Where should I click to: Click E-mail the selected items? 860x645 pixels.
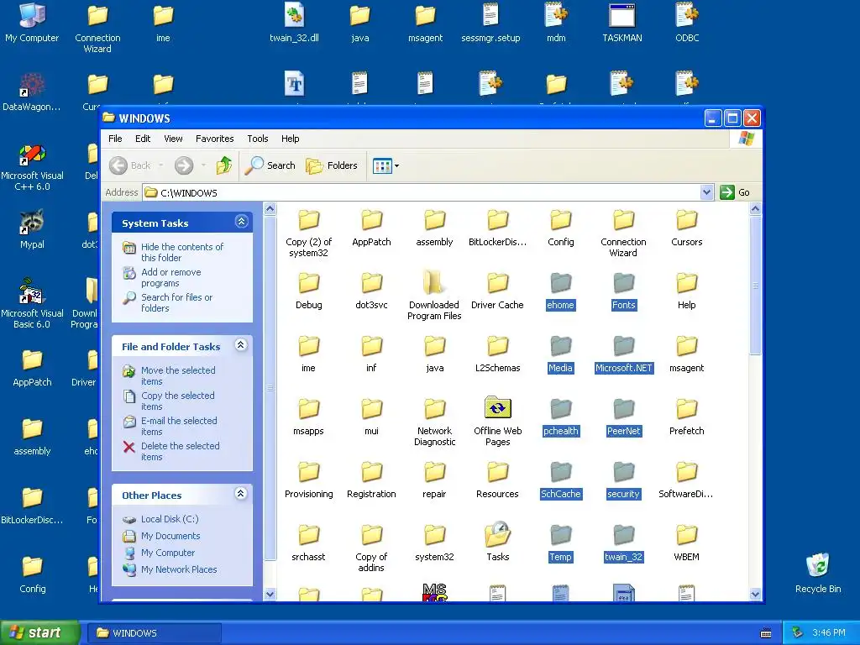[179, 426]
